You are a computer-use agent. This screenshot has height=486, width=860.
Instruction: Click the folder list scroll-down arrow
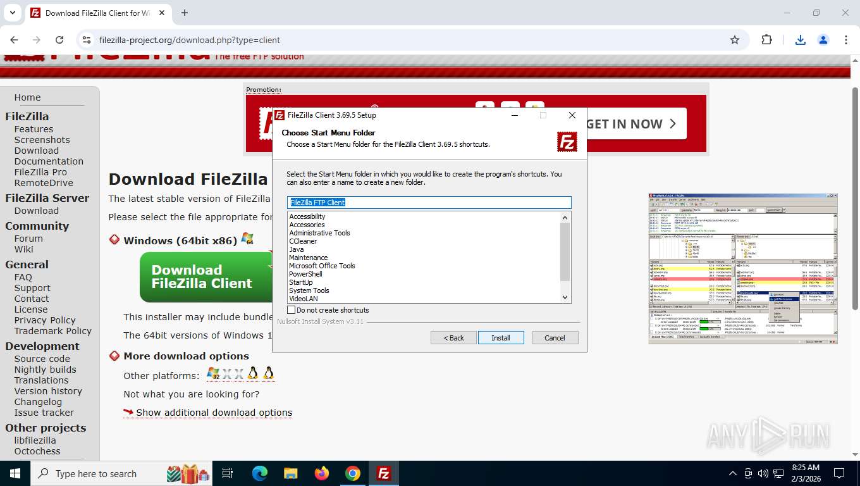[565, 297]
